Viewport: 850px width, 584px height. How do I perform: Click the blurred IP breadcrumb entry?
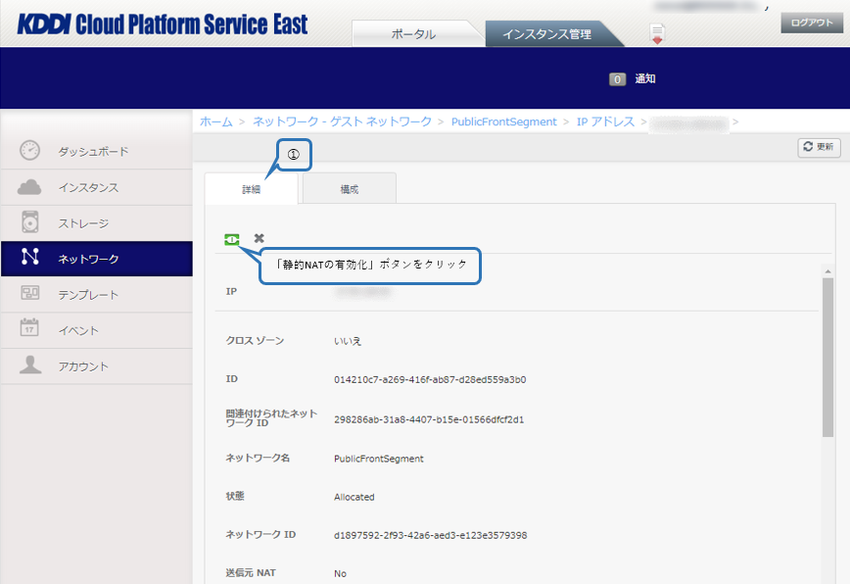688,123
